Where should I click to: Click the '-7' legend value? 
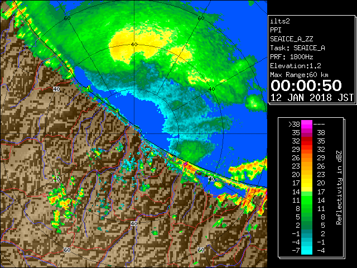[x=296, y=251]
